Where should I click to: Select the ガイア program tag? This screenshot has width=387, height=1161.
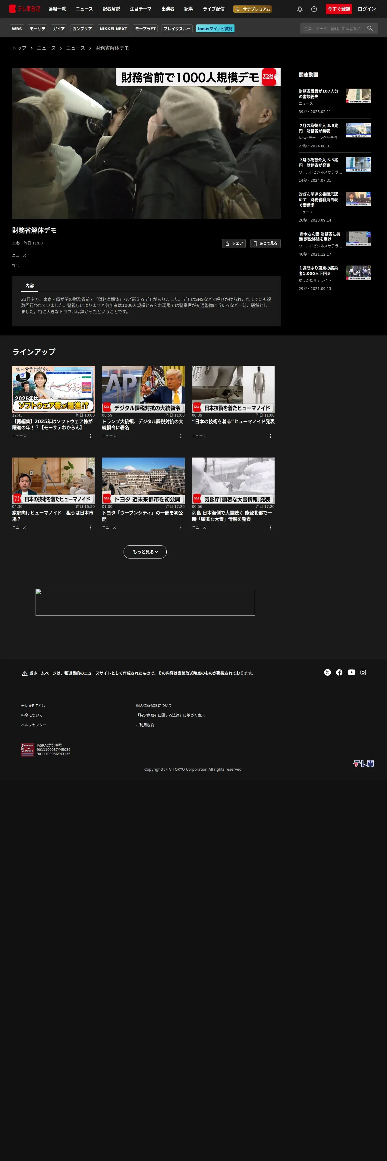tap(58, 28)
